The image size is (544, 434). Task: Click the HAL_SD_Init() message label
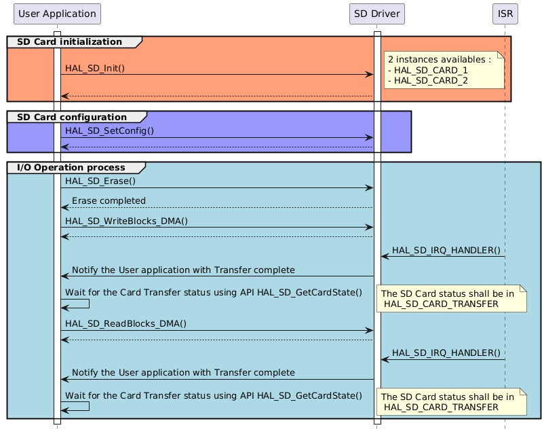pos(95,68)
